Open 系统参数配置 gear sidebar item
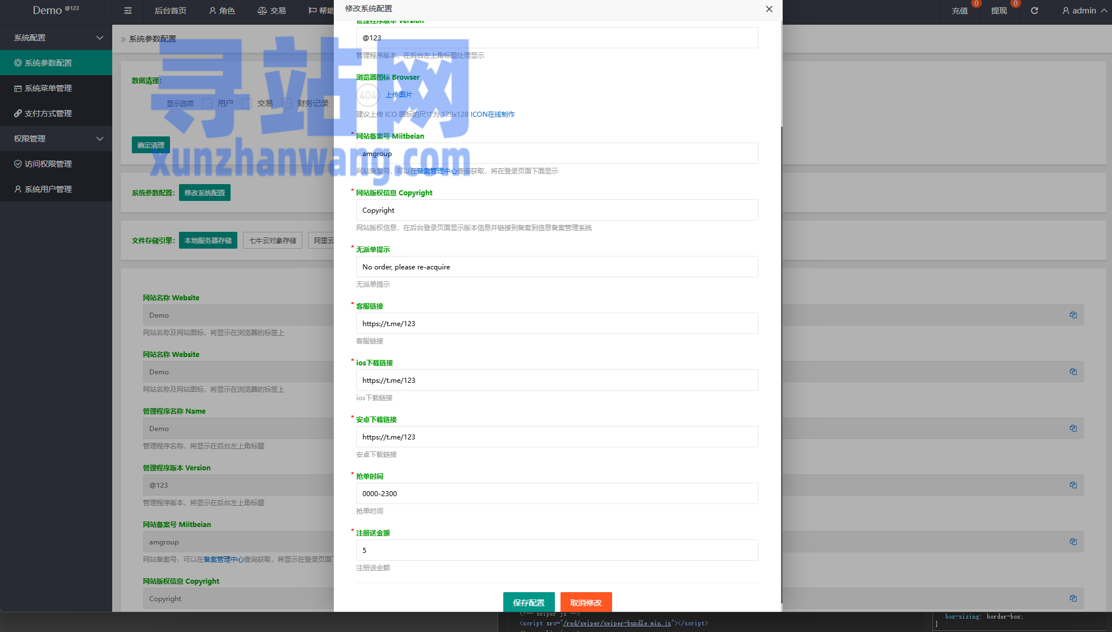 tap(48, 63)
